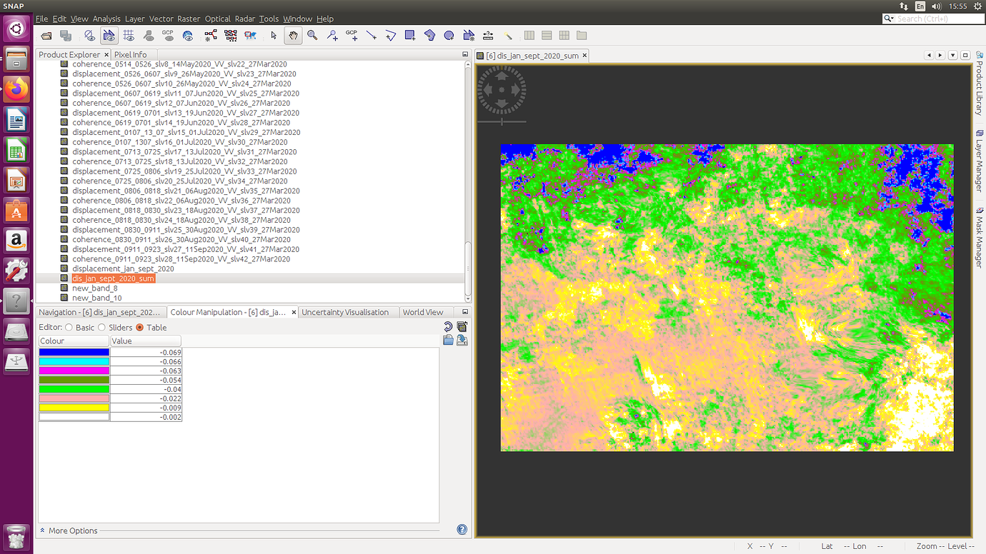This screenshot has height=554, width=986.
Task: Reset colour palette with the undo arrow
Action: 448,327
